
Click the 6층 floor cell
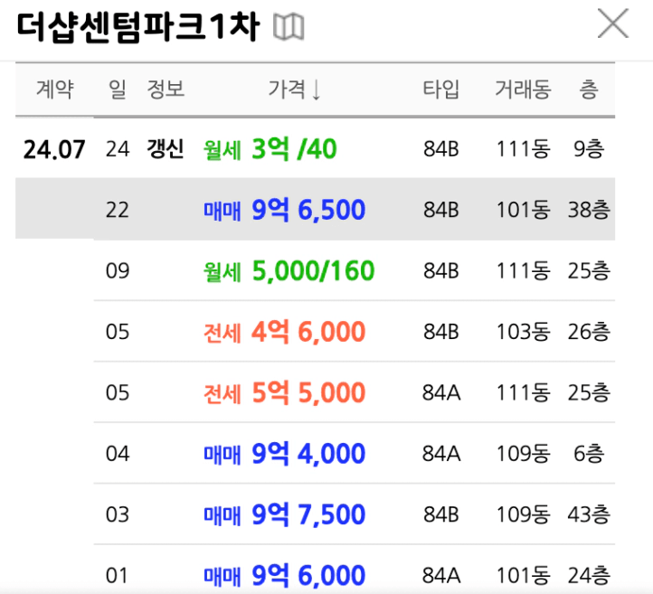click(589, 453)
